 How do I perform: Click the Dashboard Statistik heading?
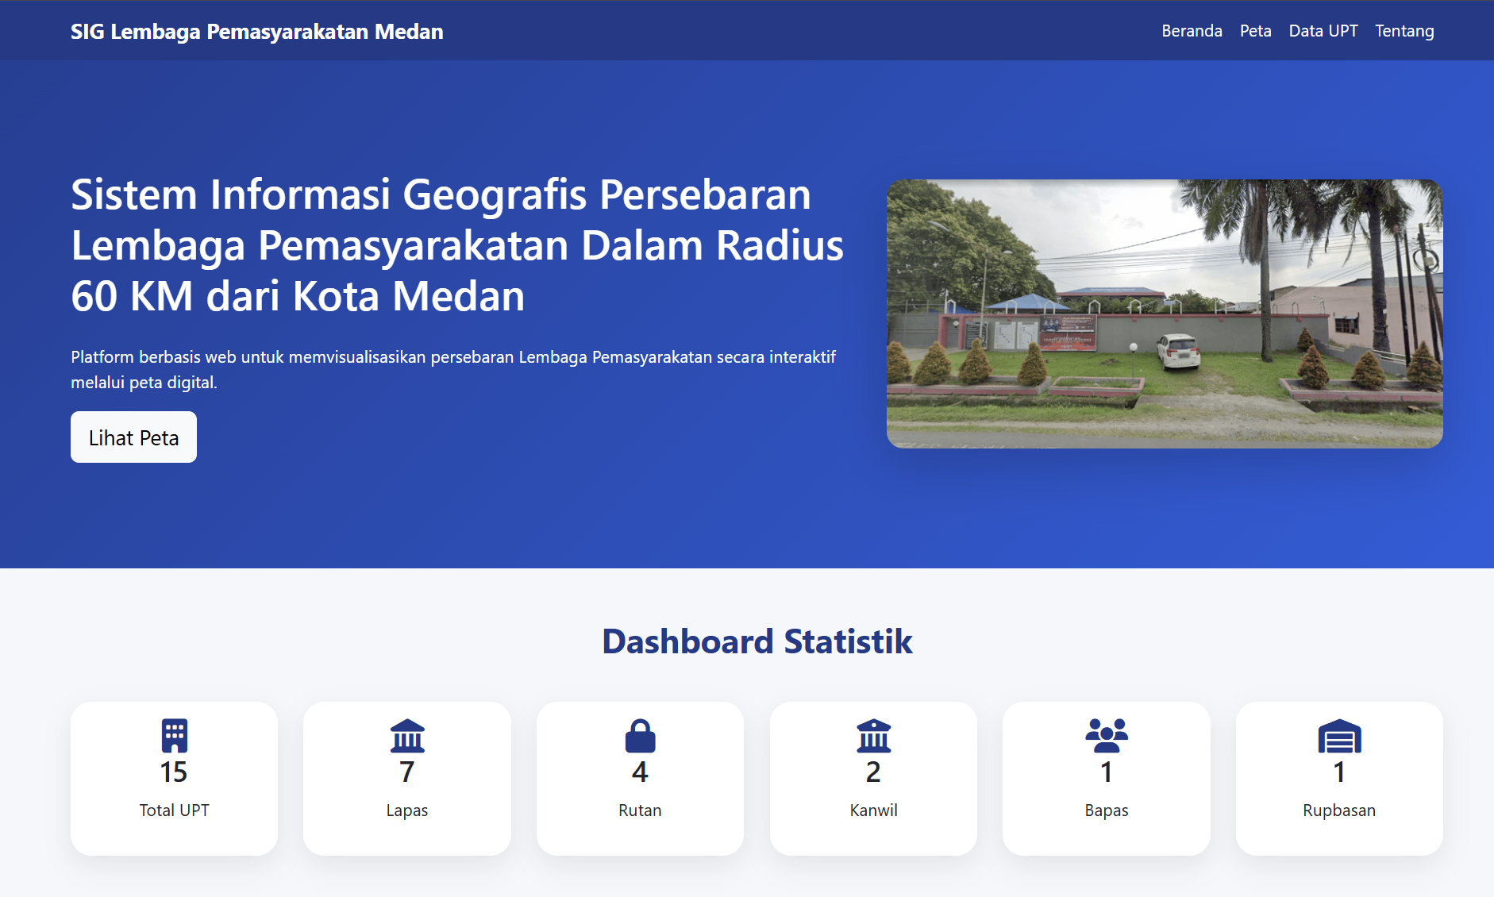(757, 641)
